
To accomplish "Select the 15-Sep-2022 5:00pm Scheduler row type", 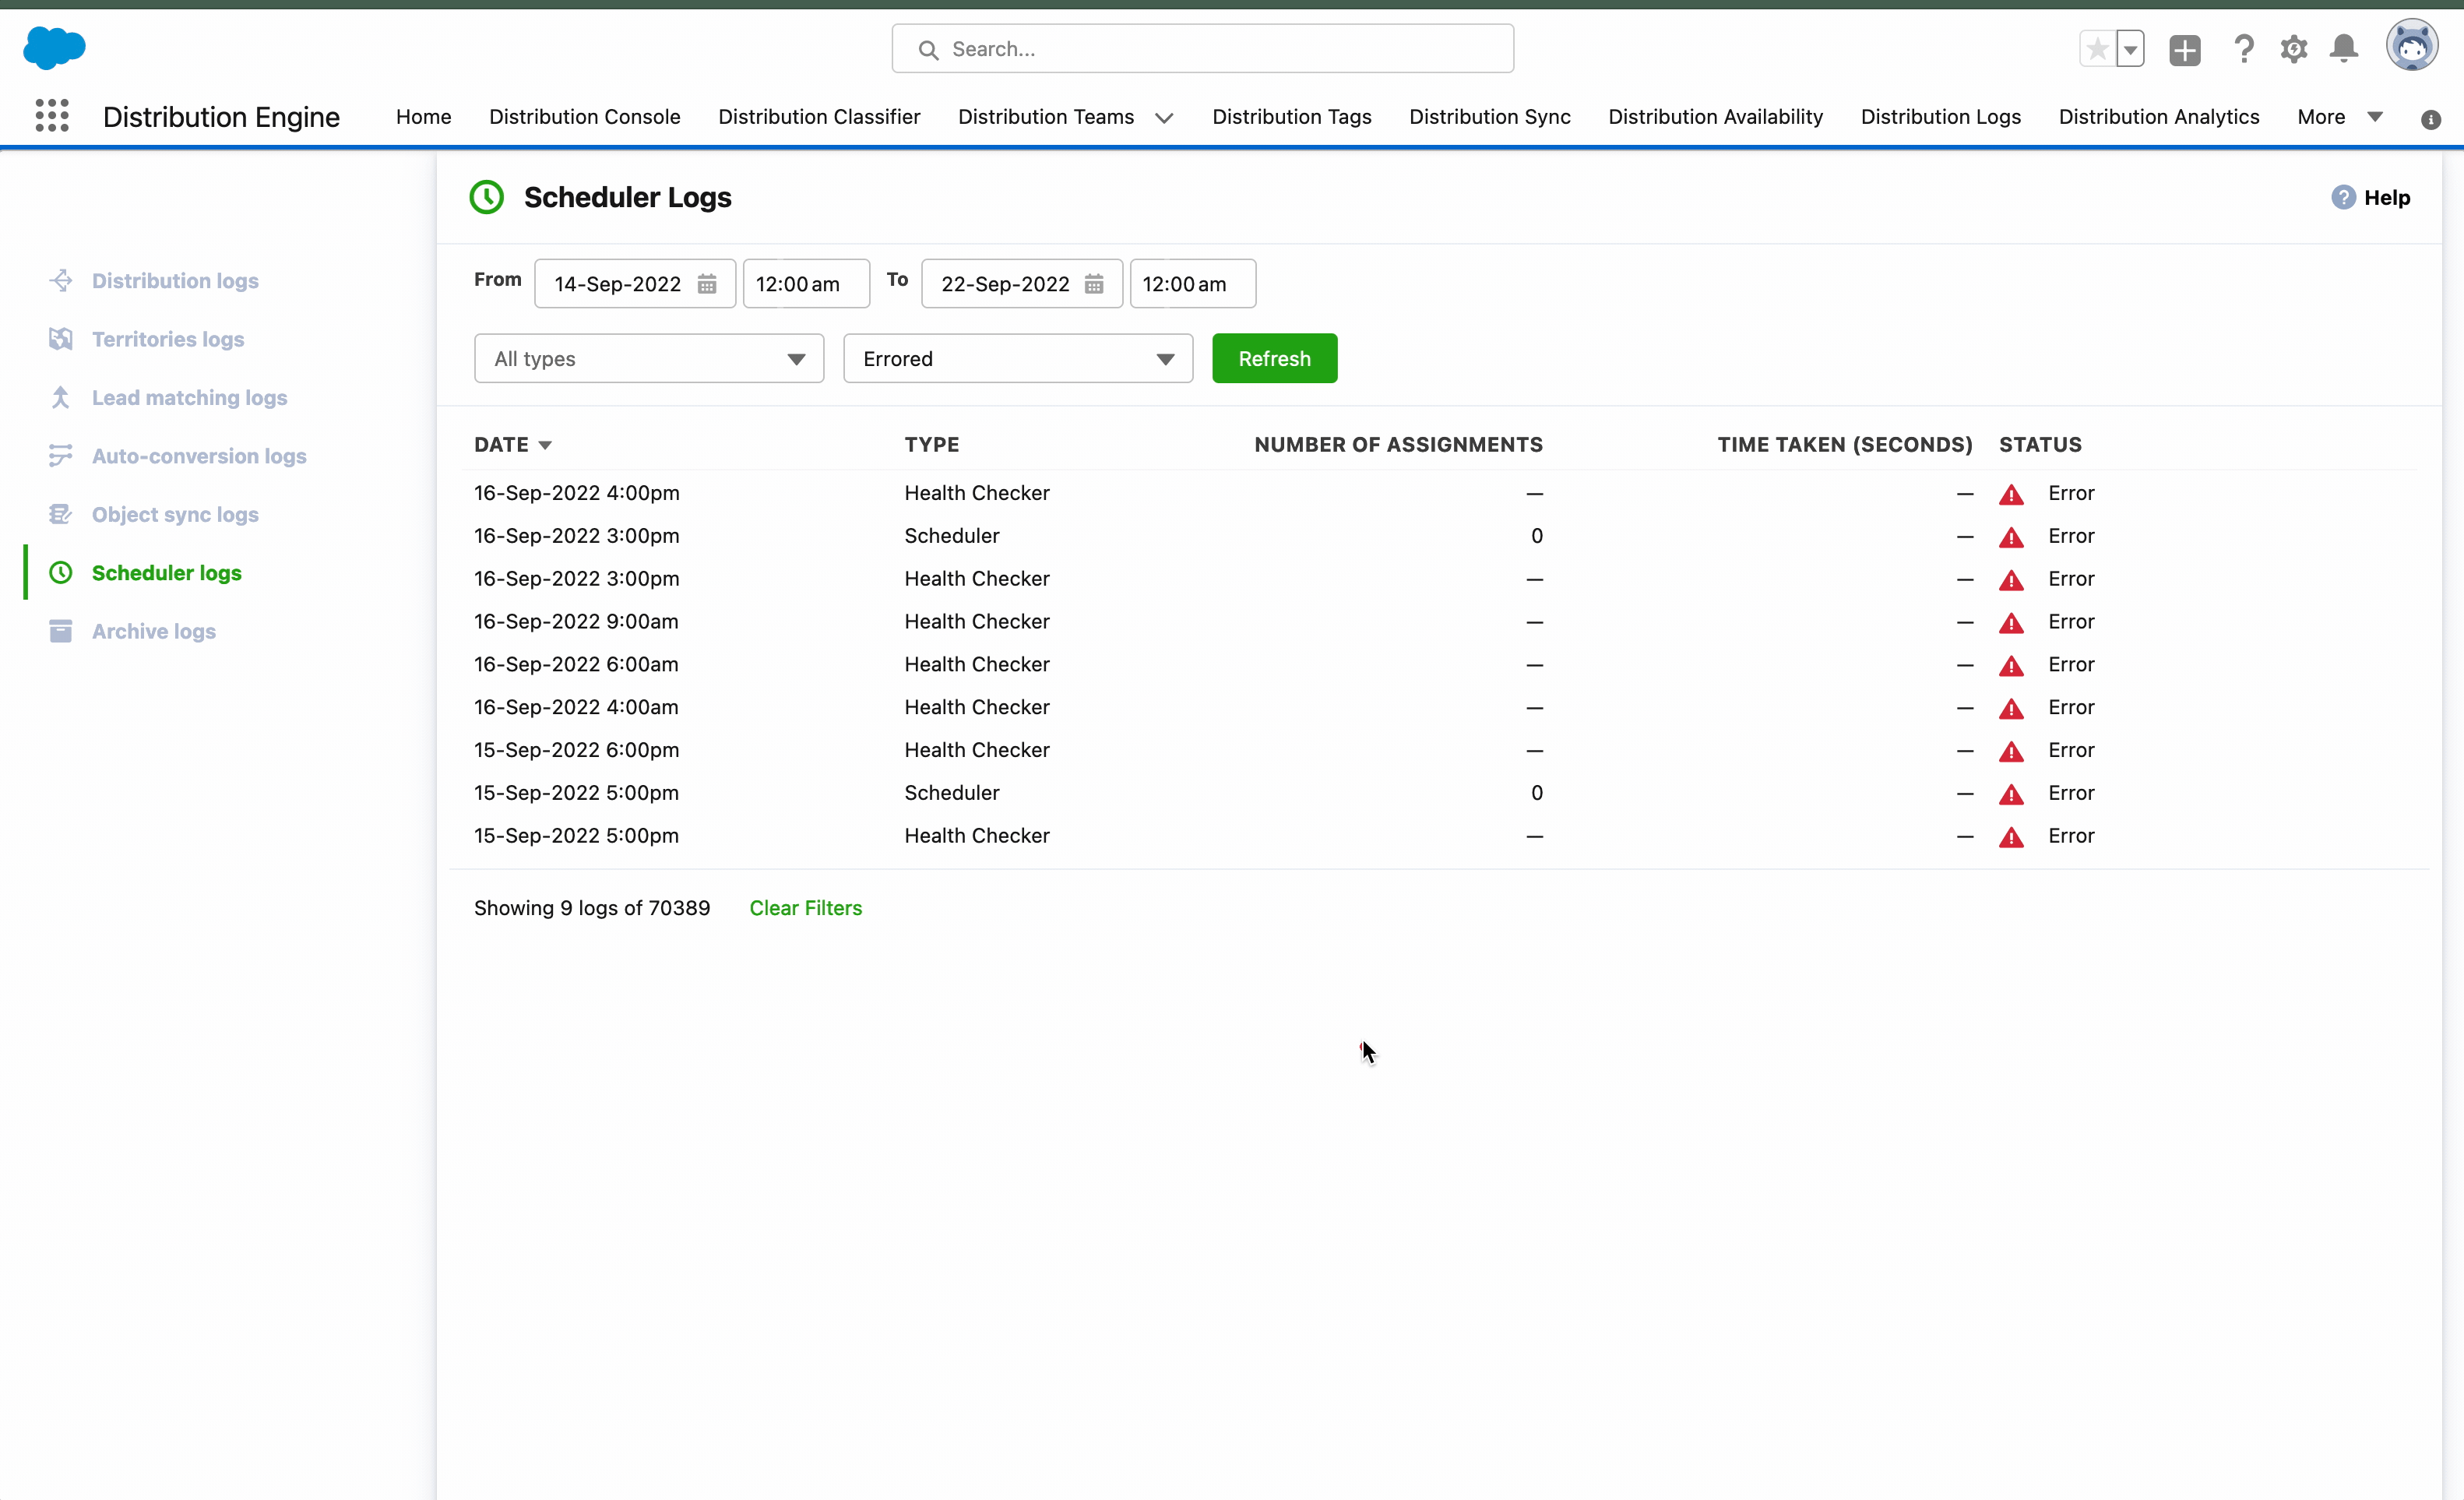I will pyautogui.click(x=951, y=793).
